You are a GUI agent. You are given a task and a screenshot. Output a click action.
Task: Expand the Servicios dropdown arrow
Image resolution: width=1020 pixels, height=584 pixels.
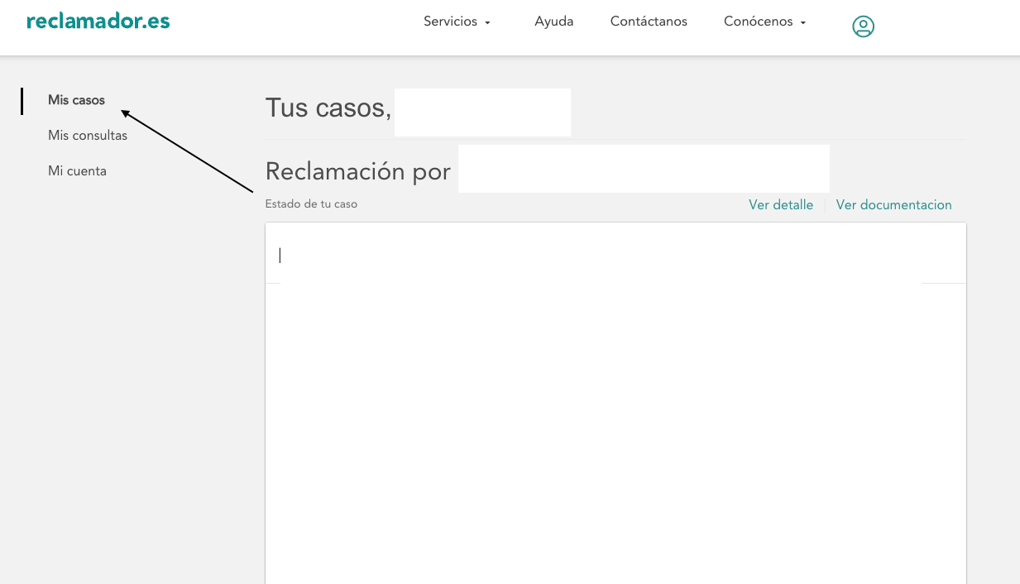[x=488, y=23]
